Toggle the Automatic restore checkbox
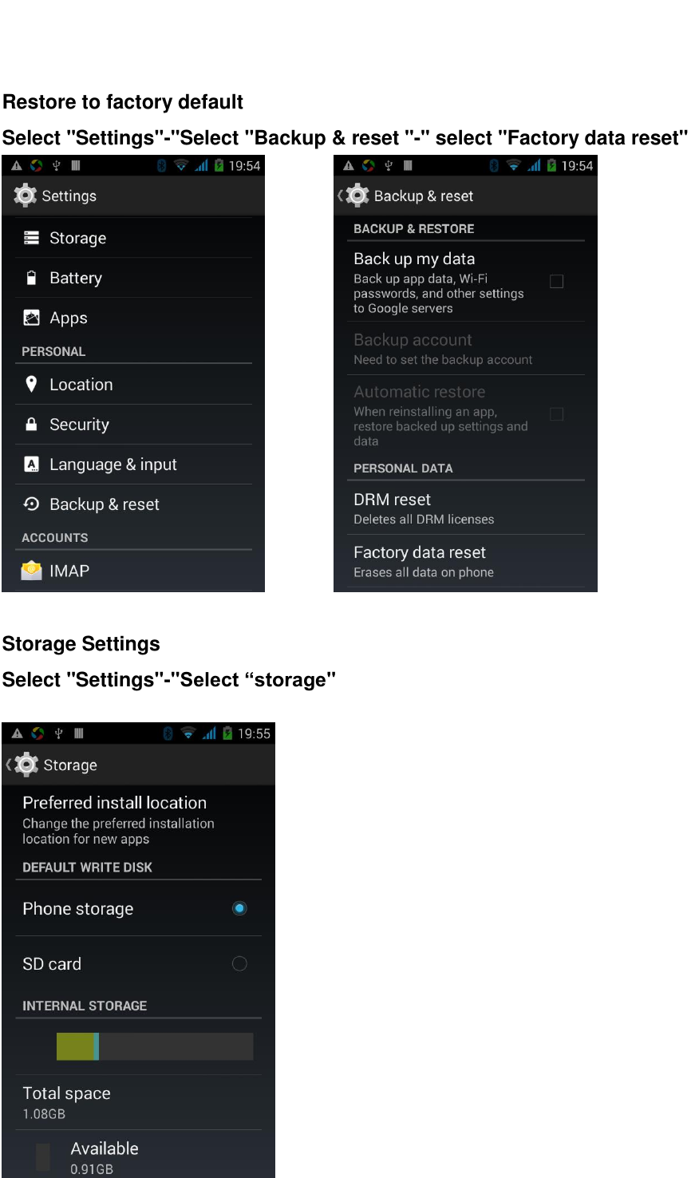 click(x=556, y=414)
